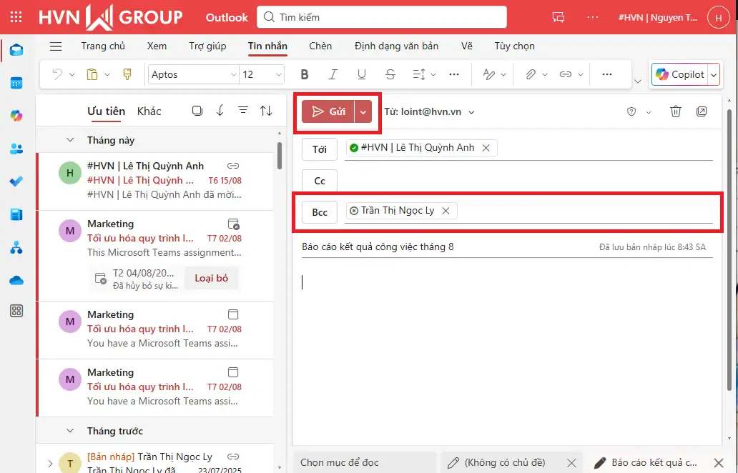
Task: Open the app launcher waffle icon
Action: pyautogui.click(x=16, y=17)
